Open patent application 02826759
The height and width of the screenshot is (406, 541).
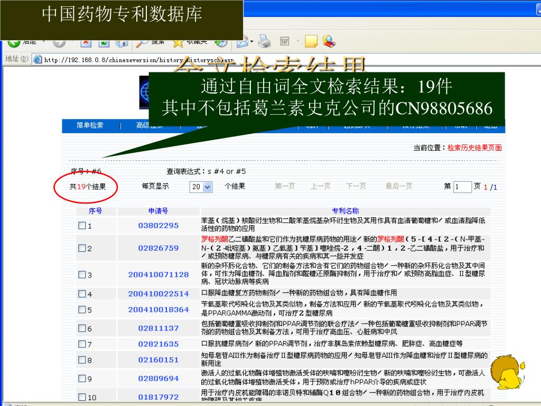click(x=158, y=248)
